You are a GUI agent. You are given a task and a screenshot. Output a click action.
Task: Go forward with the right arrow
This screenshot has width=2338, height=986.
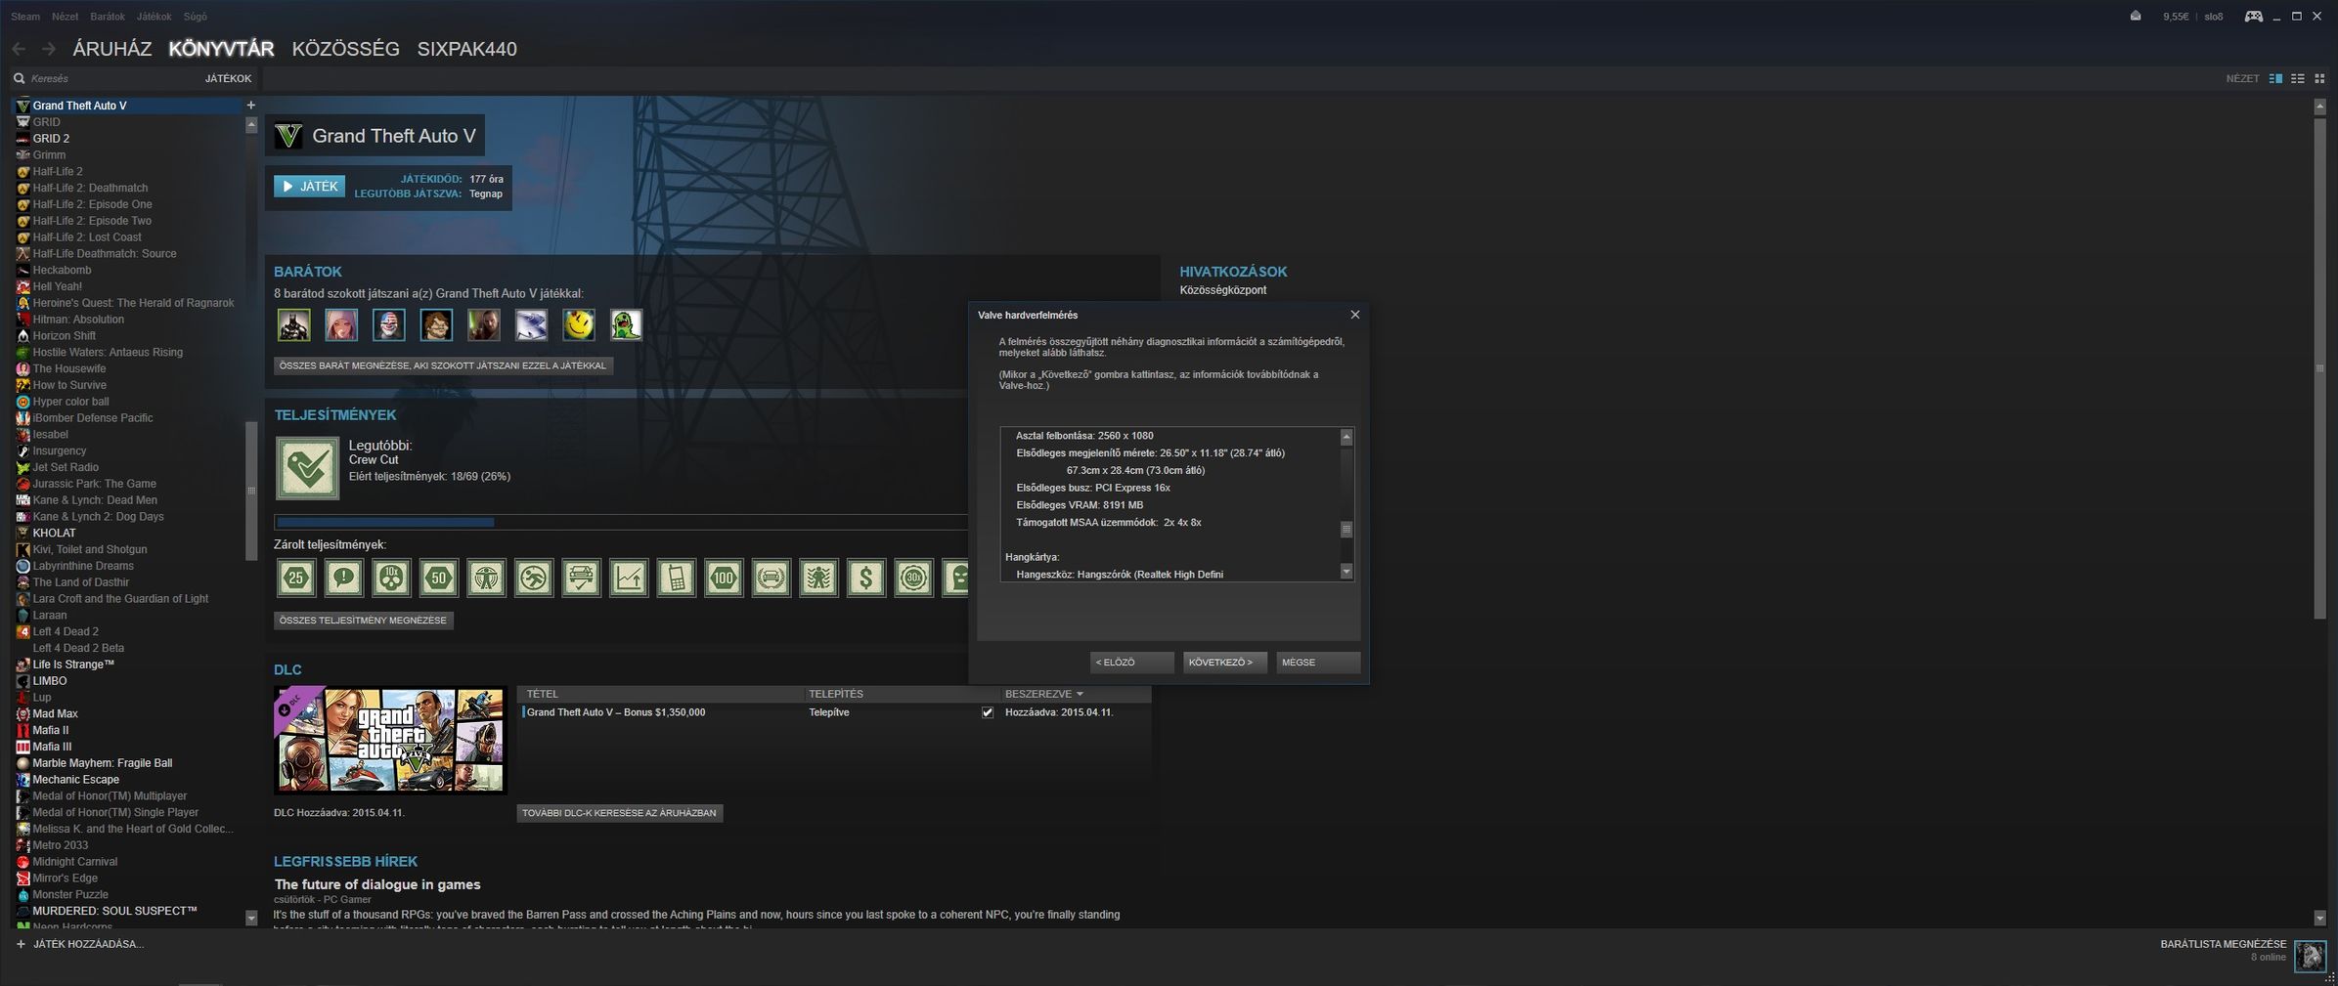pos(48,49)
